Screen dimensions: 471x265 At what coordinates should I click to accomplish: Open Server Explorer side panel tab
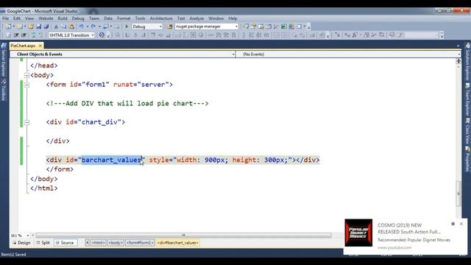point(4,60)
